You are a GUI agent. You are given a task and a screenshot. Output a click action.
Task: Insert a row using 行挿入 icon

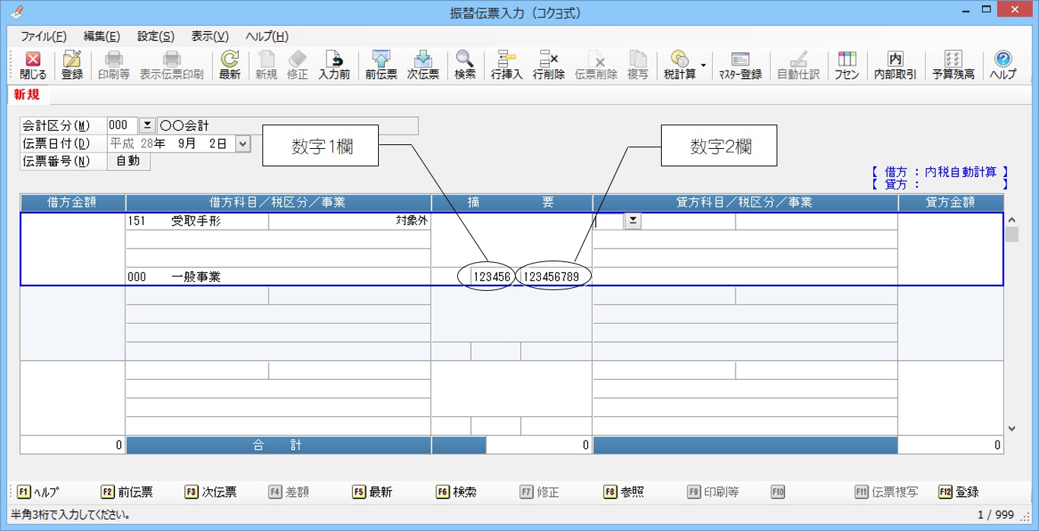(x=507, y=65)
